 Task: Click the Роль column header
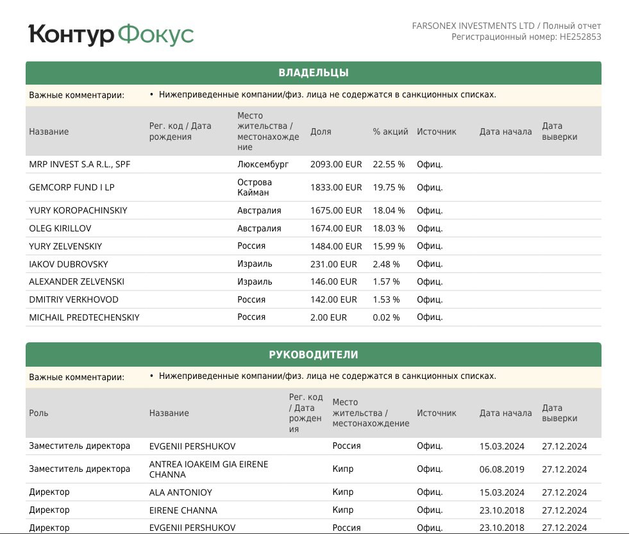(38, 413)
